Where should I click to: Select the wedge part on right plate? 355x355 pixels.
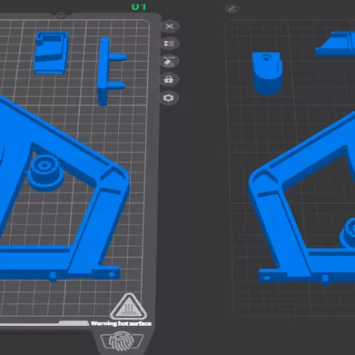pos(337,44)
